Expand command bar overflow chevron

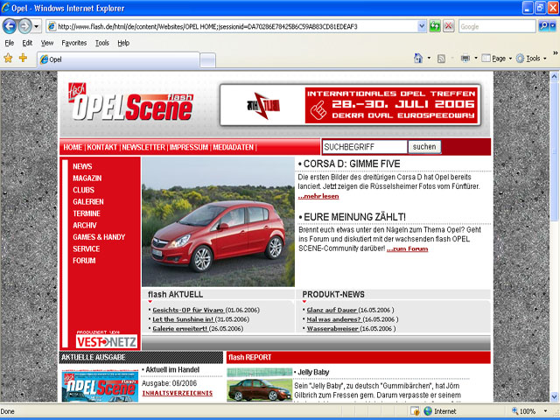coord(555,53)
